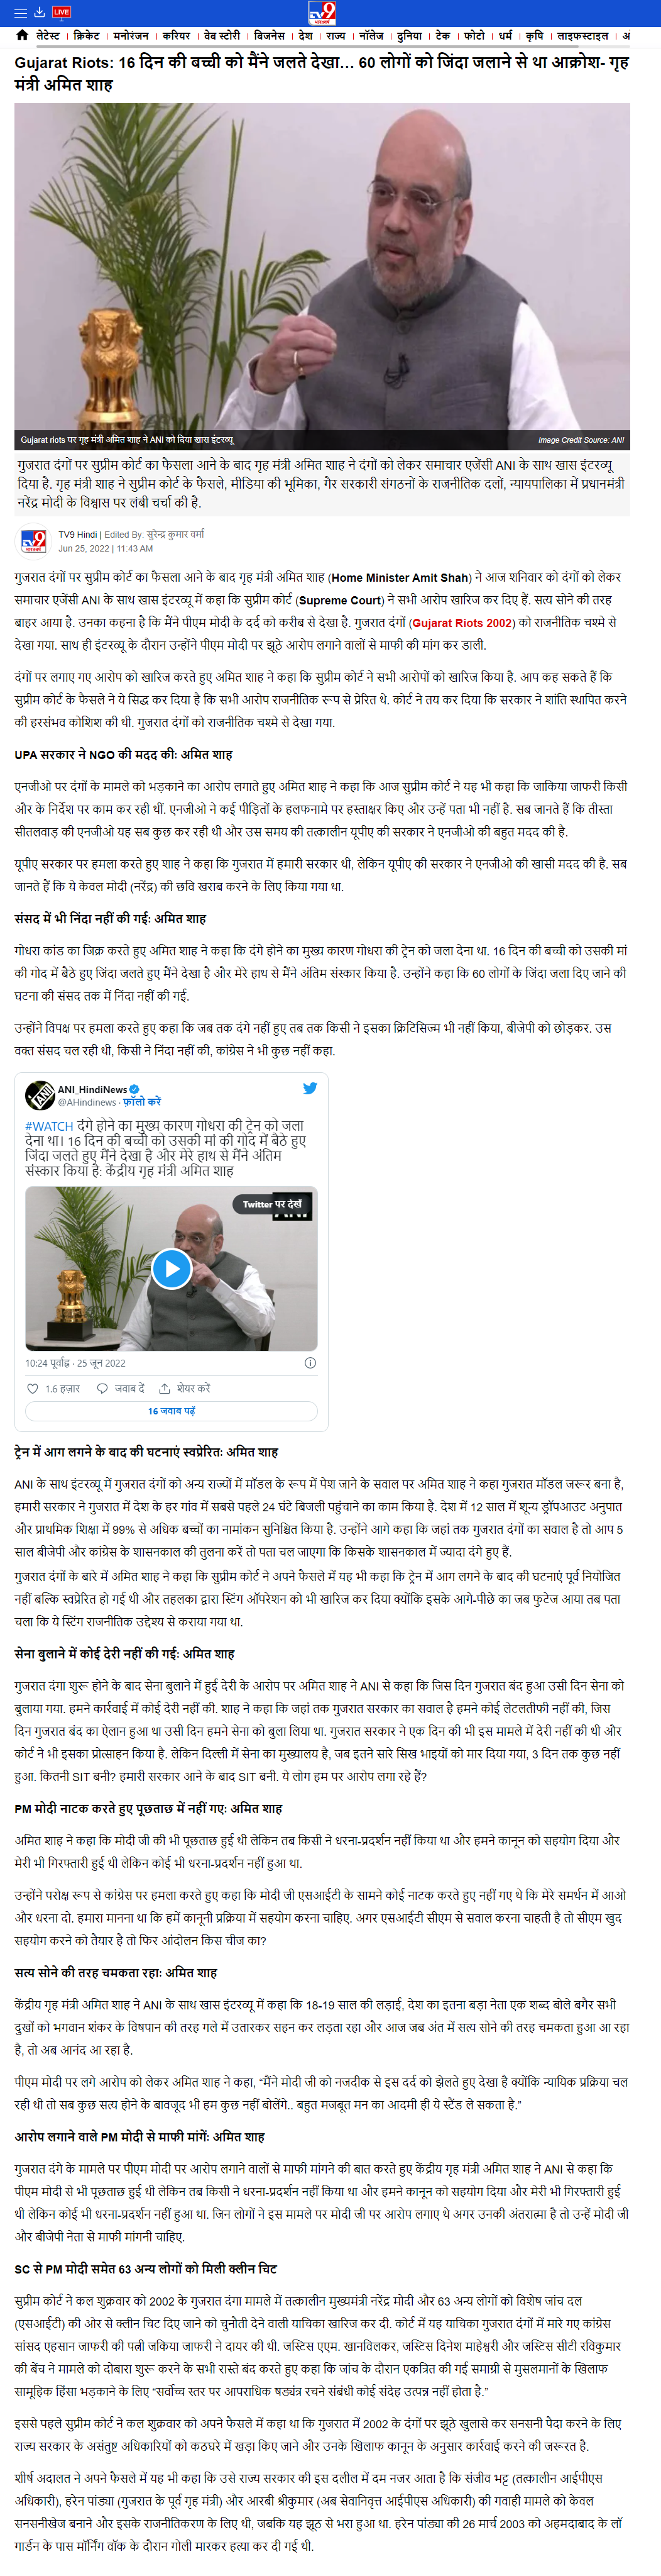661x2576 pixels.
Task: Click the 16 जवाब पढ़ें button
Action: pos(172,1411)
